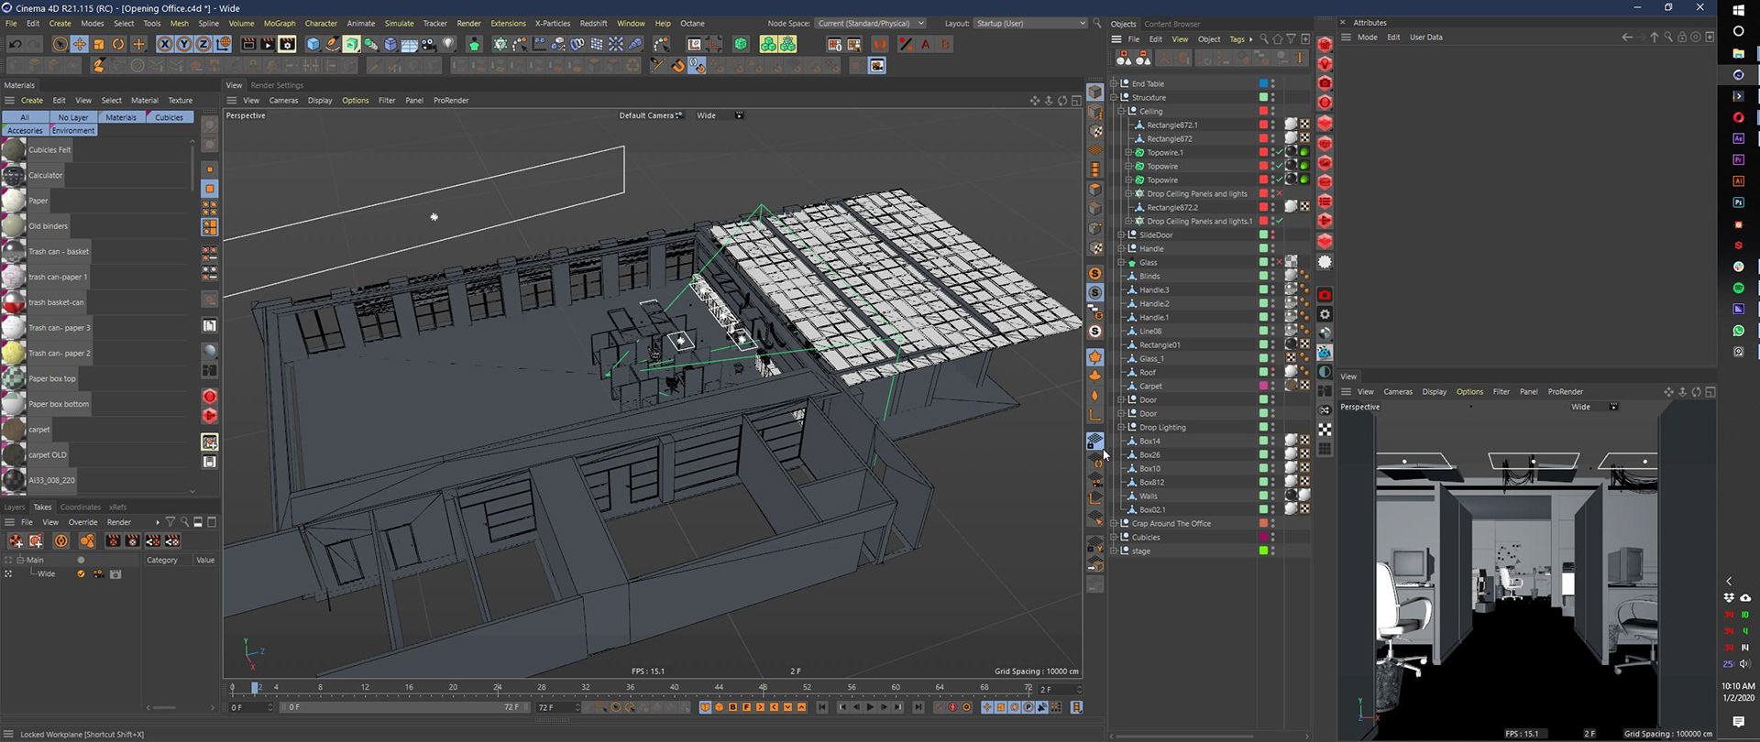The width and height of the screenshot is (1760, 742).
Task: Add a Cube primitive from toolbar
Action: (313, 44)
